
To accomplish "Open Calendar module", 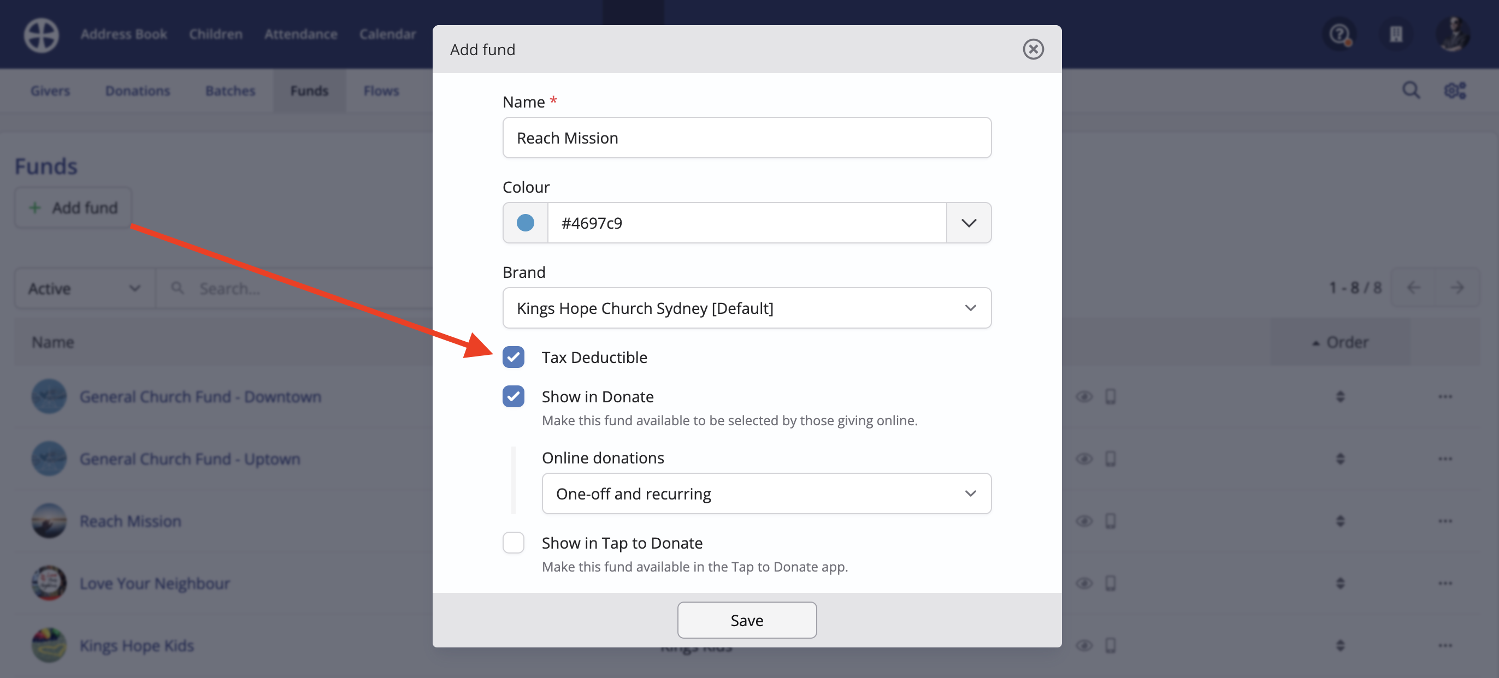I will 387,34.
